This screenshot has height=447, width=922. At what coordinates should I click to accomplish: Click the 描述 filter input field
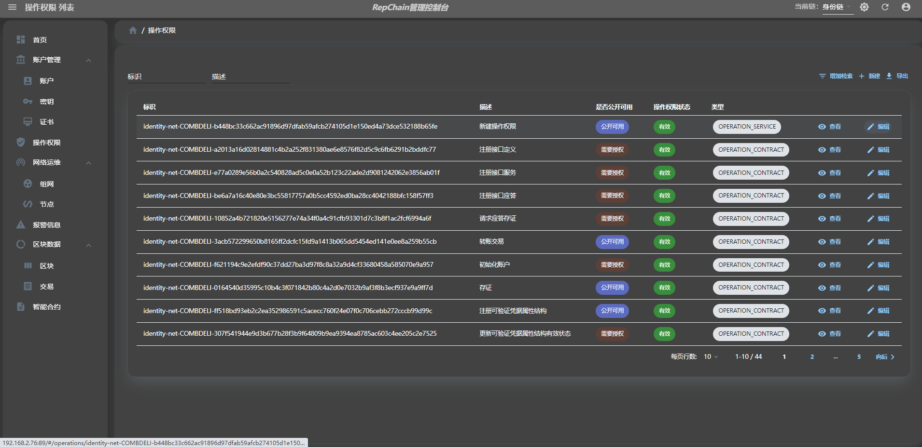pyautogui.click(x=250, y=77)
